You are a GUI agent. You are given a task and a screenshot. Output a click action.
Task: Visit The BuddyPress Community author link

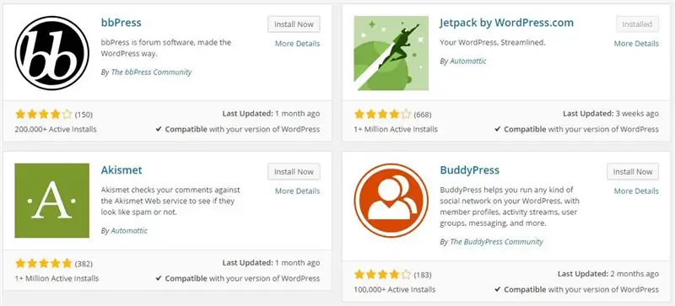[496, 242]
